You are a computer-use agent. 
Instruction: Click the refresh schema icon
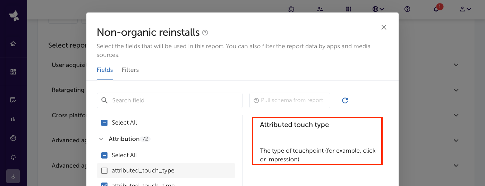345,100
